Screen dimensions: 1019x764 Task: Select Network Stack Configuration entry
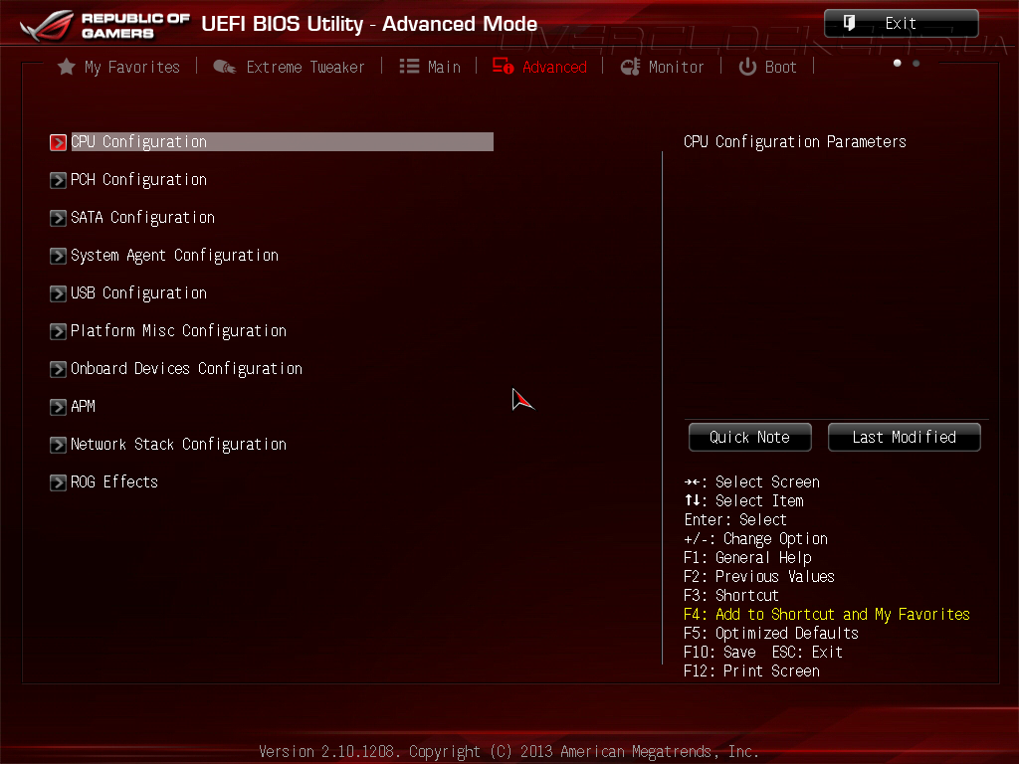click(x=178, y=444)
